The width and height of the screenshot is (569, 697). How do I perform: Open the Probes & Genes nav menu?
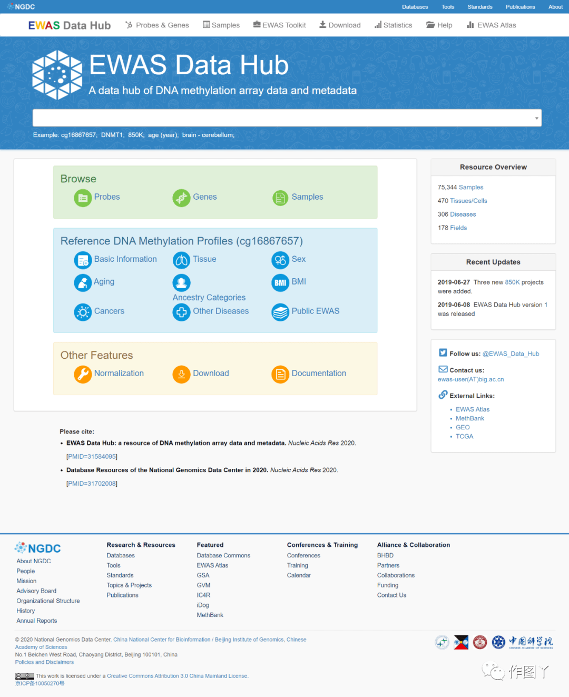pos(157,25)
